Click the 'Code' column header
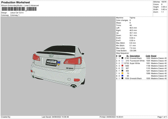This screenshot has height=119, width=168. tap(148, 56)
